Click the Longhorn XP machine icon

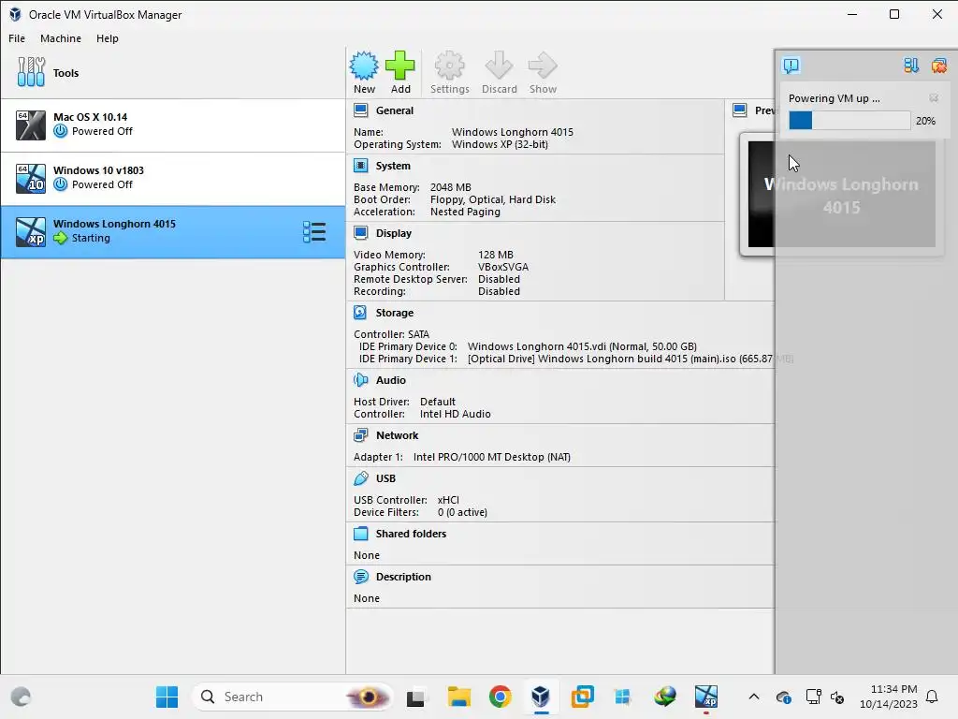(31, 232)
